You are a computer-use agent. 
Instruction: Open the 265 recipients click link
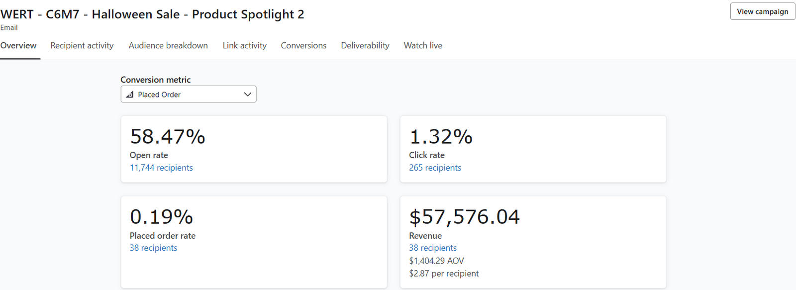coord(435,168)
